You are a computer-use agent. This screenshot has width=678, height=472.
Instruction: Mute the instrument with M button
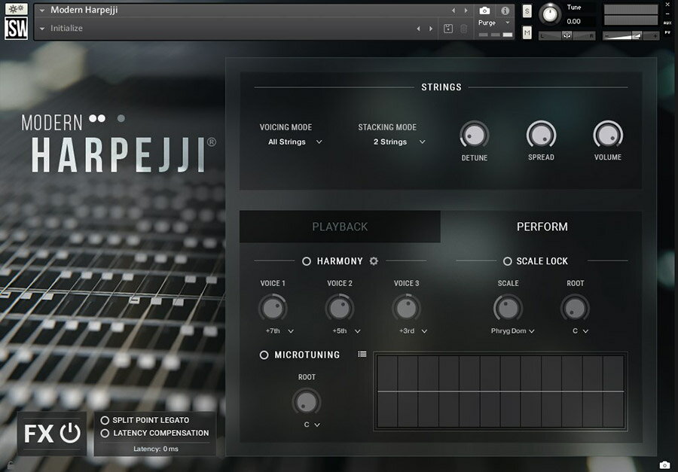527,32
